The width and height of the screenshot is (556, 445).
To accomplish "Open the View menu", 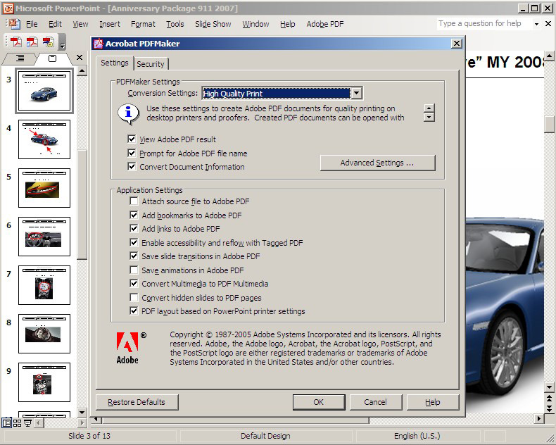I will click(80, 24).
